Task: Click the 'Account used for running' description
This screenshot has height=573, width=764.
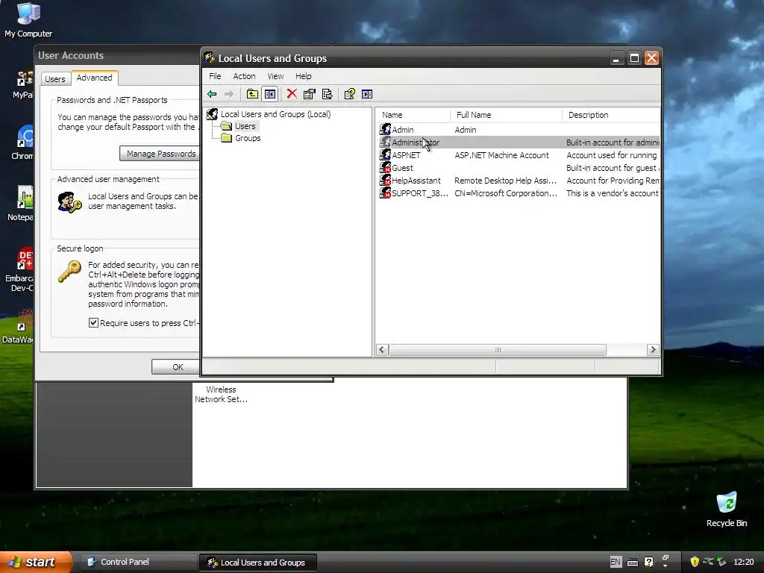Action: tap(612, 155)
